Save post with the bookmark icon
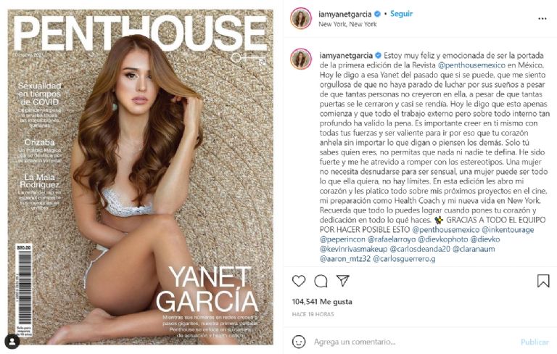 click(x=543, y=281)
